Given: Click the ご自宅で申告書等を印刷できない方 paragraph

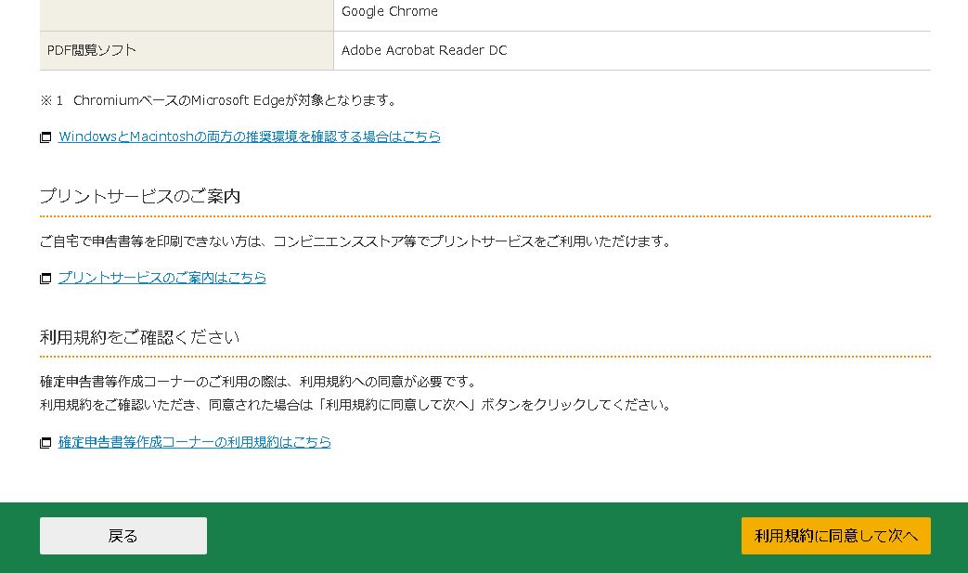Looking at the screenshot, I should (355, 241).
